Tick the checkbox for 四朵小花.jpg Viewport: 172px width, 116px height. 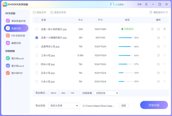click(x=37, y=64)
